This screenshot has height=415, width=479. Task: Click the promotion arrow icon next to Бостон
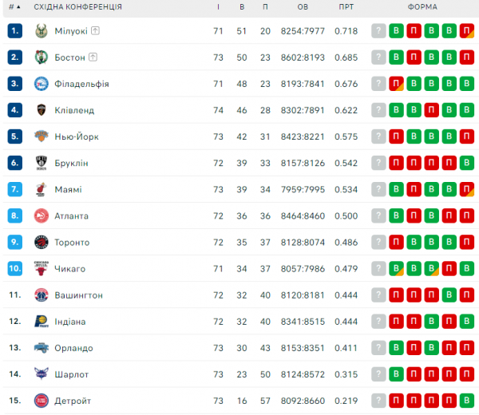93,57
